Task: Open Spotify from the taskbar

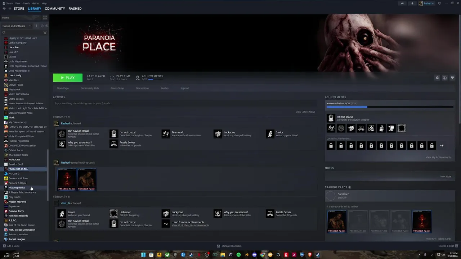Action: click(x=238, y=255)
